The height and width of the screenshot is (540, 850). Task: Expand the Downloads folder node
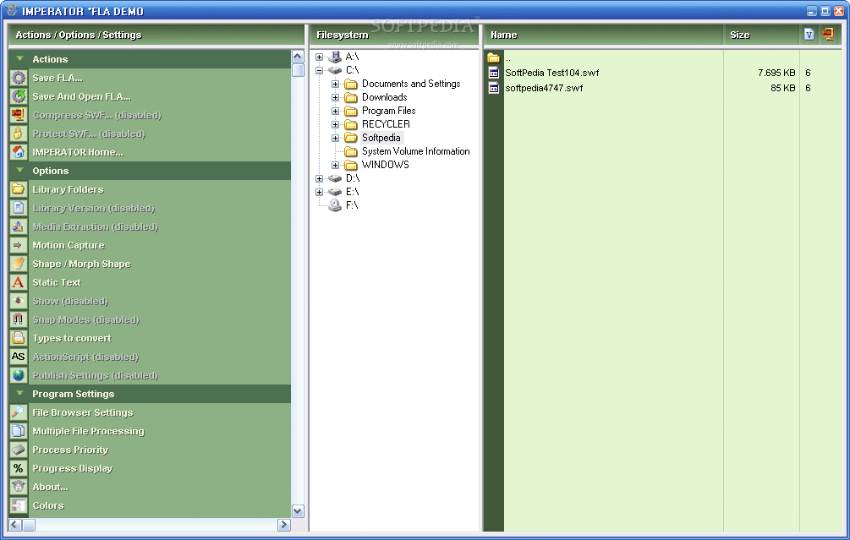(336, 97)
